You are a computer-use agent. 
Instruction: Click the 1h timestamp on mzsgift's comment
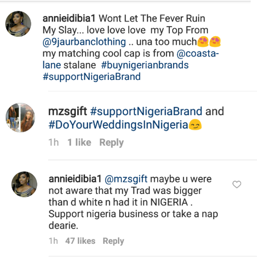click(x=54, y=142)
